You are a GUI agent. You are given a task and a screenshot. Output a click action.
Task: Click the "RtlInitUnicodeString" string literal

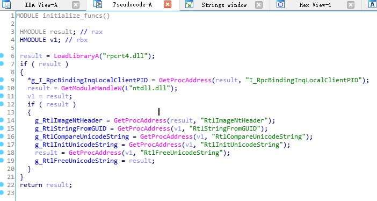coord(242,145)
